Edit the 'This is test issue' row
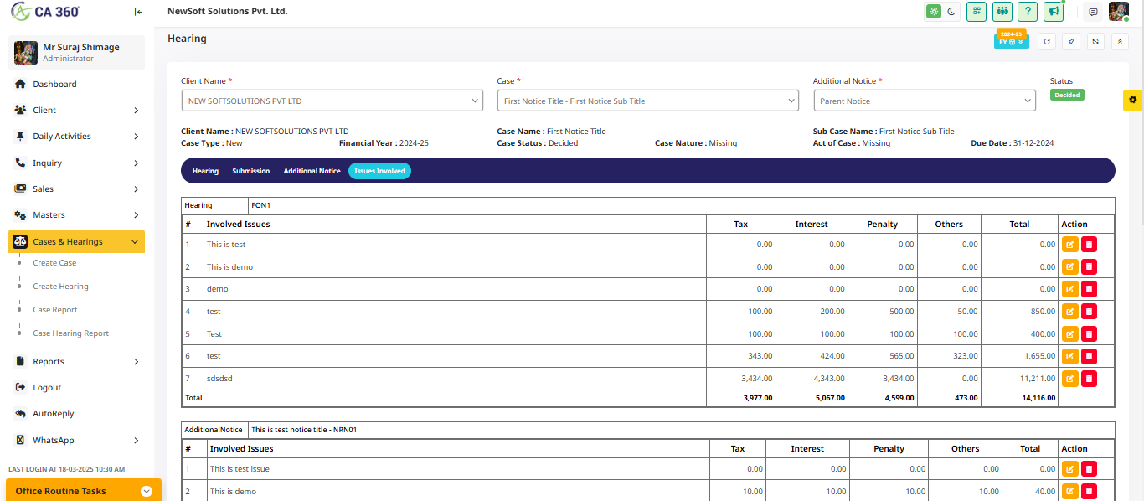The image size is (1144, 501). point(1069,469)
